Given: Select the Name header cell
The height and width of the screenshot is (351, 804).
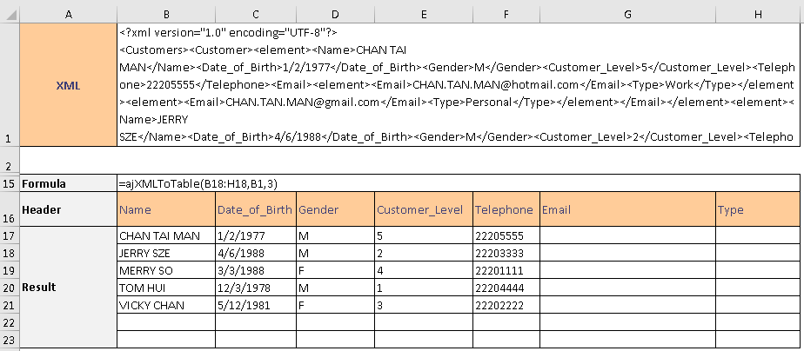Looking at the screenshot, I should (x=165, y=209).
